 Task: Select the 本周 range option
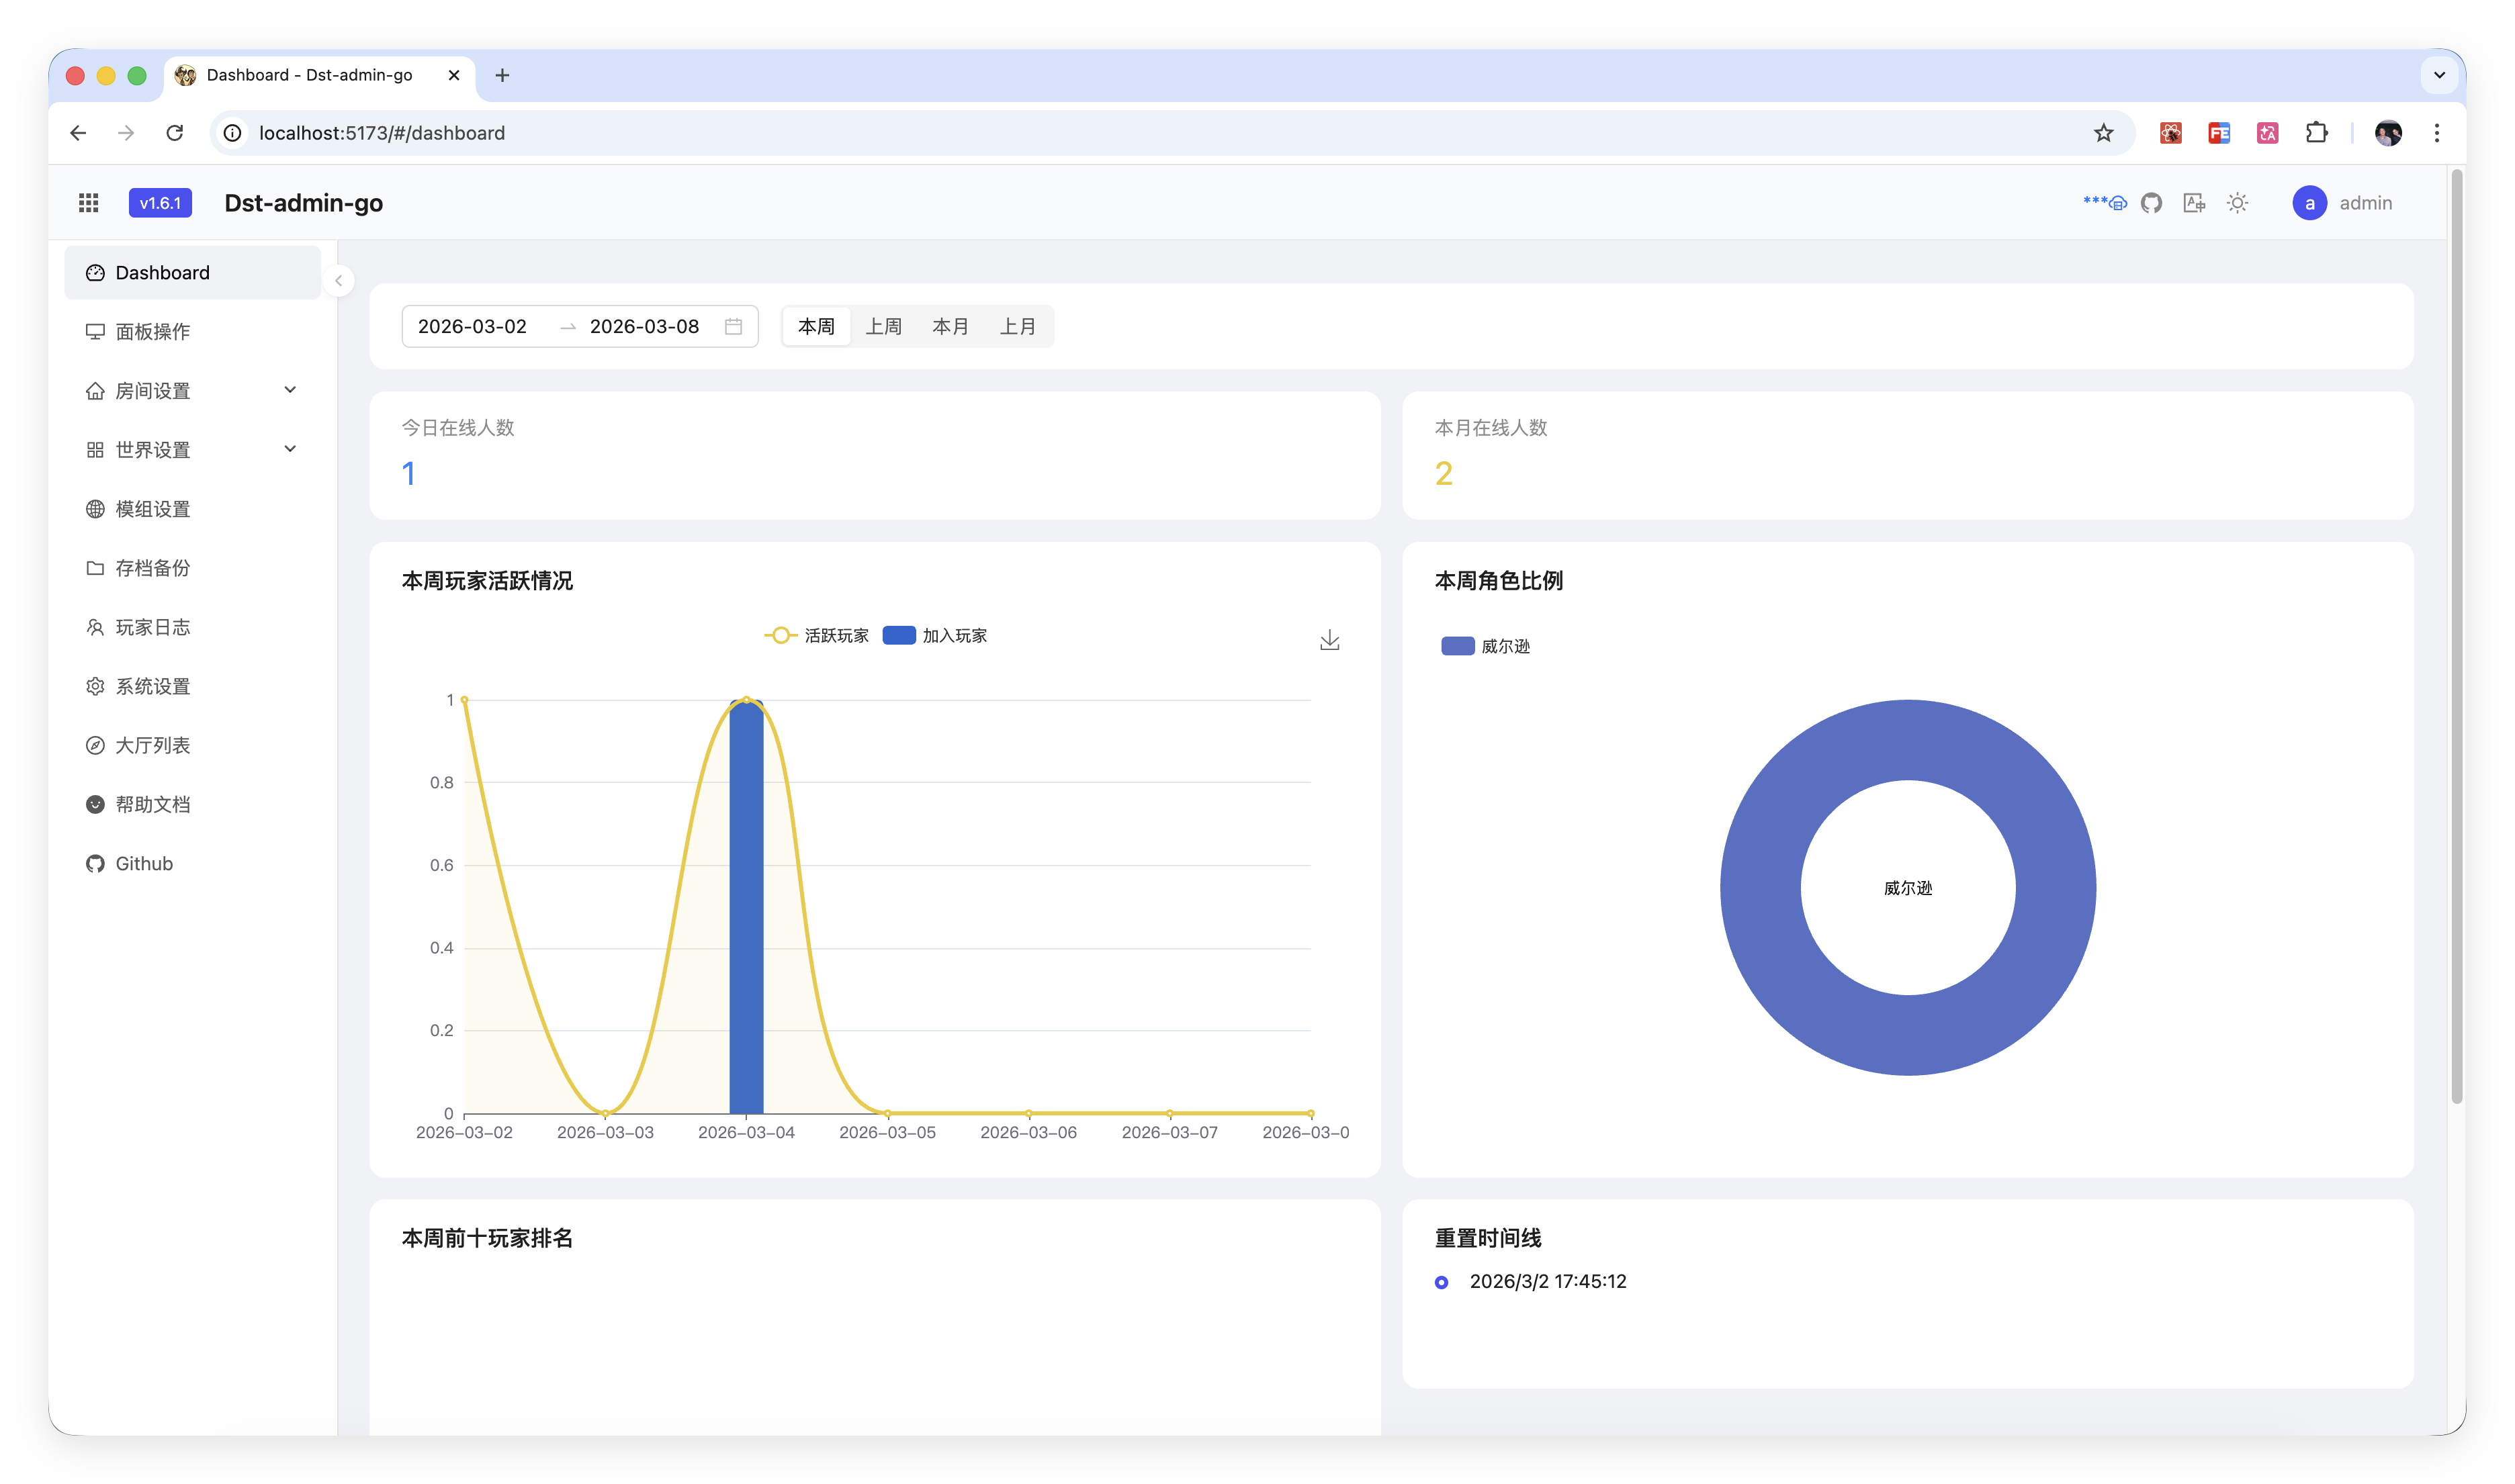(816, 327)
